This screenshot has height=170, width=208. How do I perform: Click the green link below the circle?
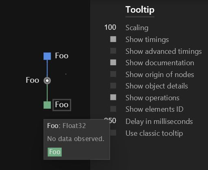[47, 93]
